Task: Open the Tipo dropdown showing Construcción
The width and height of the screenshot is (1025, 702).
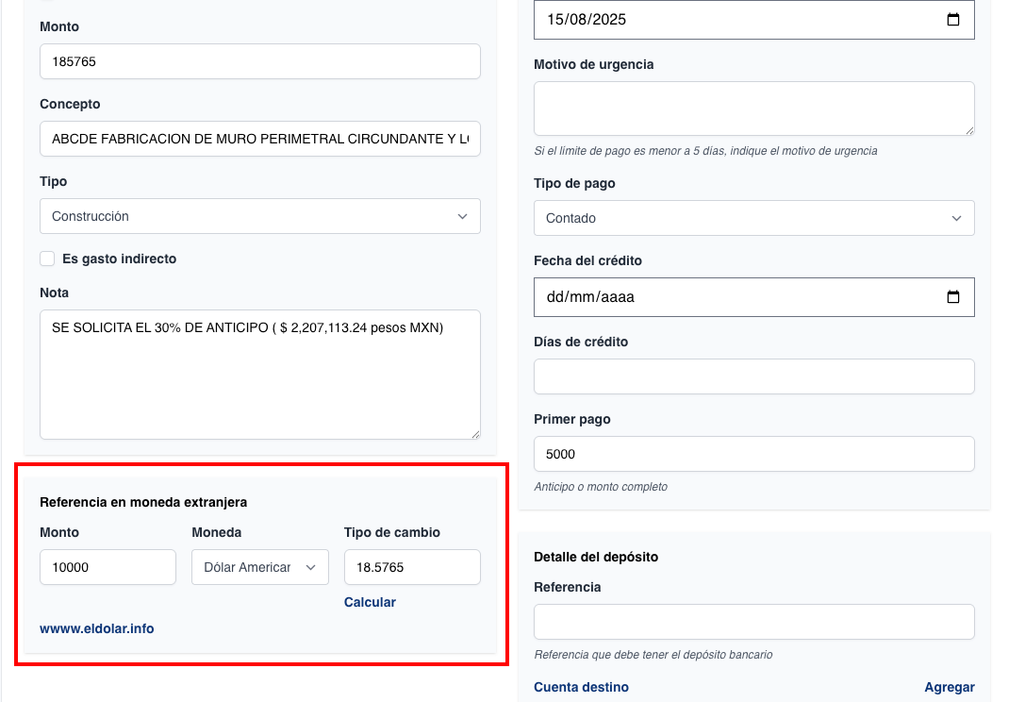Action: pyautogui.click(x=260, y=216)
